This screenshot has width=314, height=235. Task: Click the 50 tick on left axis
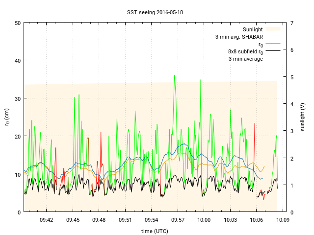coord(18,23)
